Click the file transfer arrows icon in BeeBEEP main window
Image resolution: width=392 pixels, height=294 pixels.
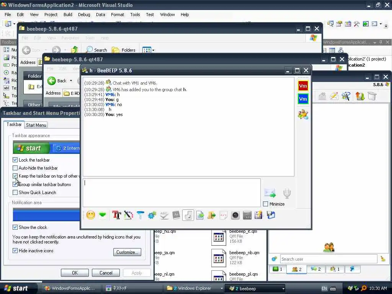pos(360,96)
